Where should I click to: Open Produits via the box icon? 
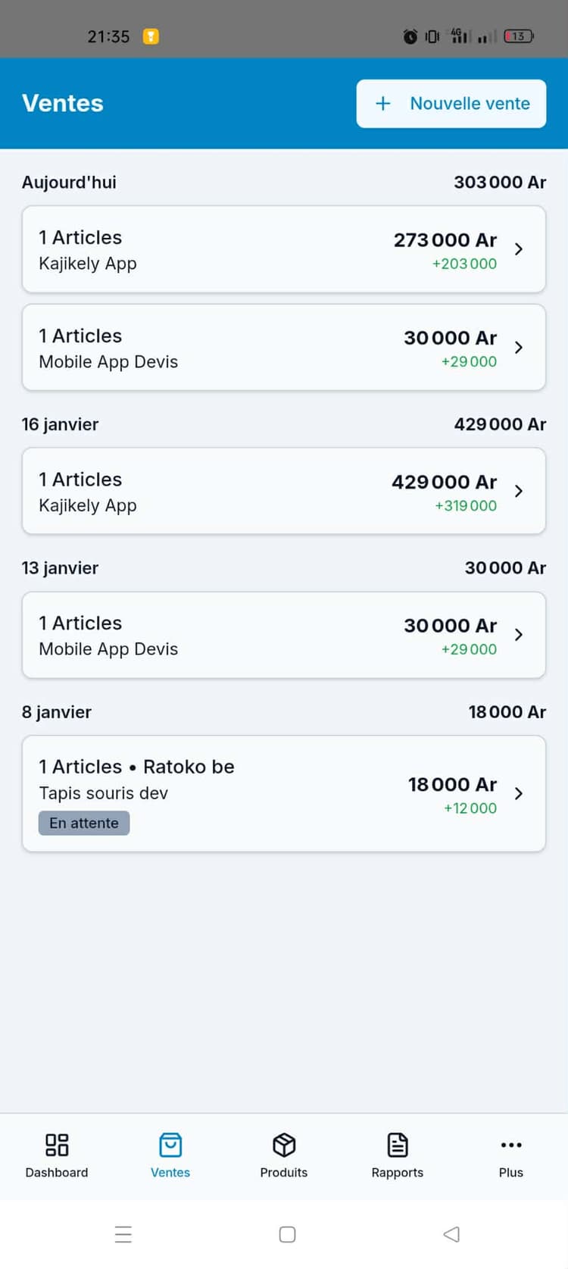point(284,1144)
